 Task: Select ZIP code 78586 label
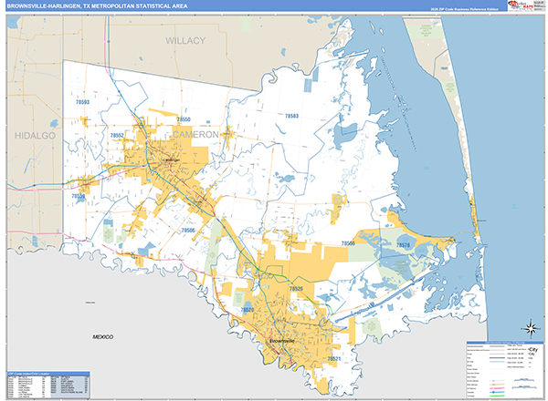click(188, 231)
